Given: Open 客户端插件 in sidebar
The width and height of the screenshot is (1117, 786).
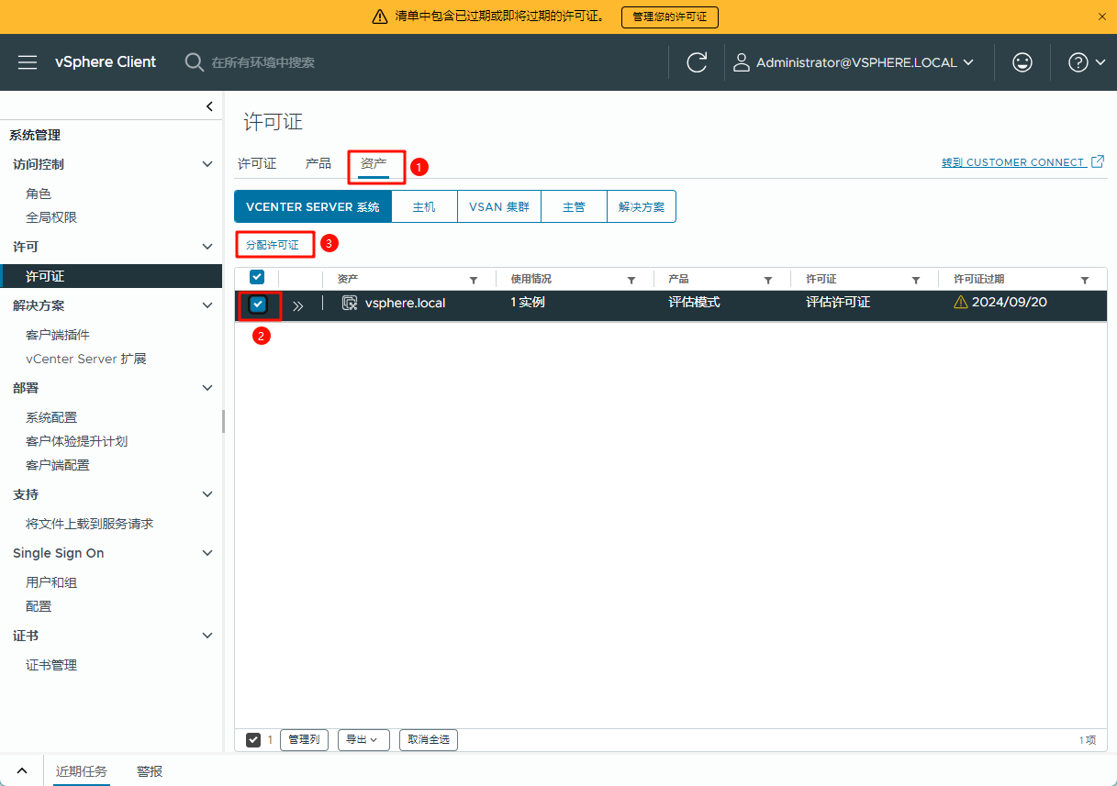Looking at the screenshot, I should click(58, 335).
